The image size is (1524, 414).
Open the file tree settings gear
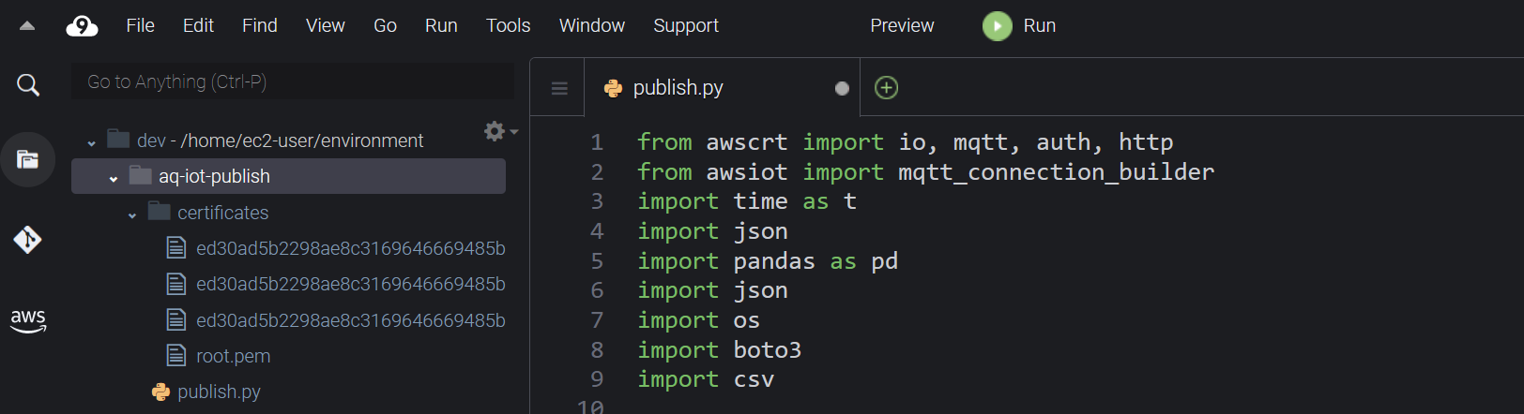(500, 131)
